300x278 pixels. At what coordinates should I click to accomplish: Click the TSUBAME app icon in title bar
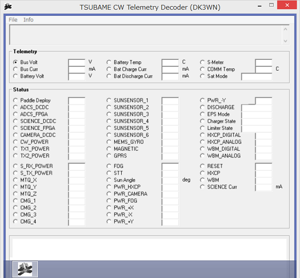[8, 7]
